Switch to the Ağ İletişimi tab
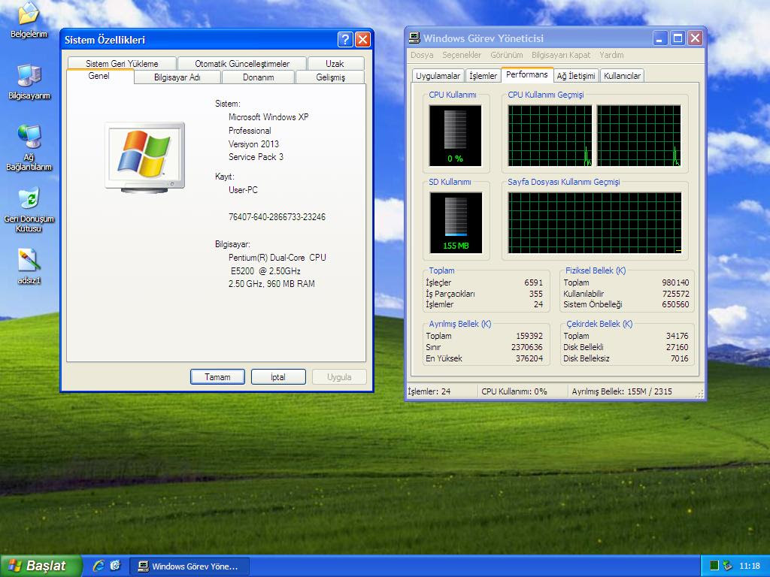 point(576,76)
